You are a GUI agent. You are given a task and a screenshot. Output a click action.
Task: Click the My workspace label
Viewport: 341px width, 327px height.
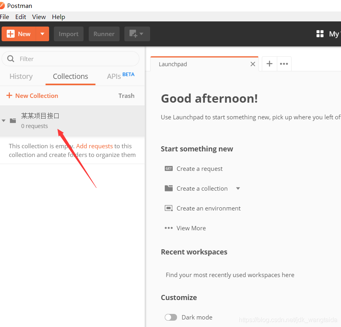click(335, 34)
